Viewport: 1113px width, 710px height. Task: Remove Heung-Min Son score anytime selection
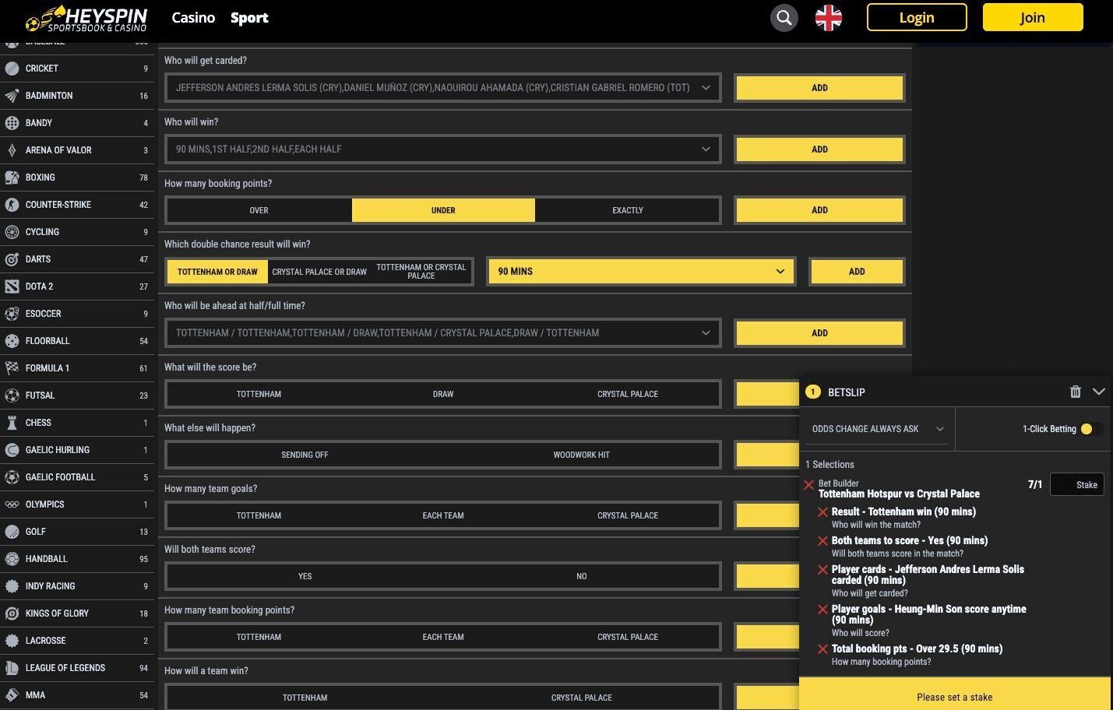[x=822, y=610]
